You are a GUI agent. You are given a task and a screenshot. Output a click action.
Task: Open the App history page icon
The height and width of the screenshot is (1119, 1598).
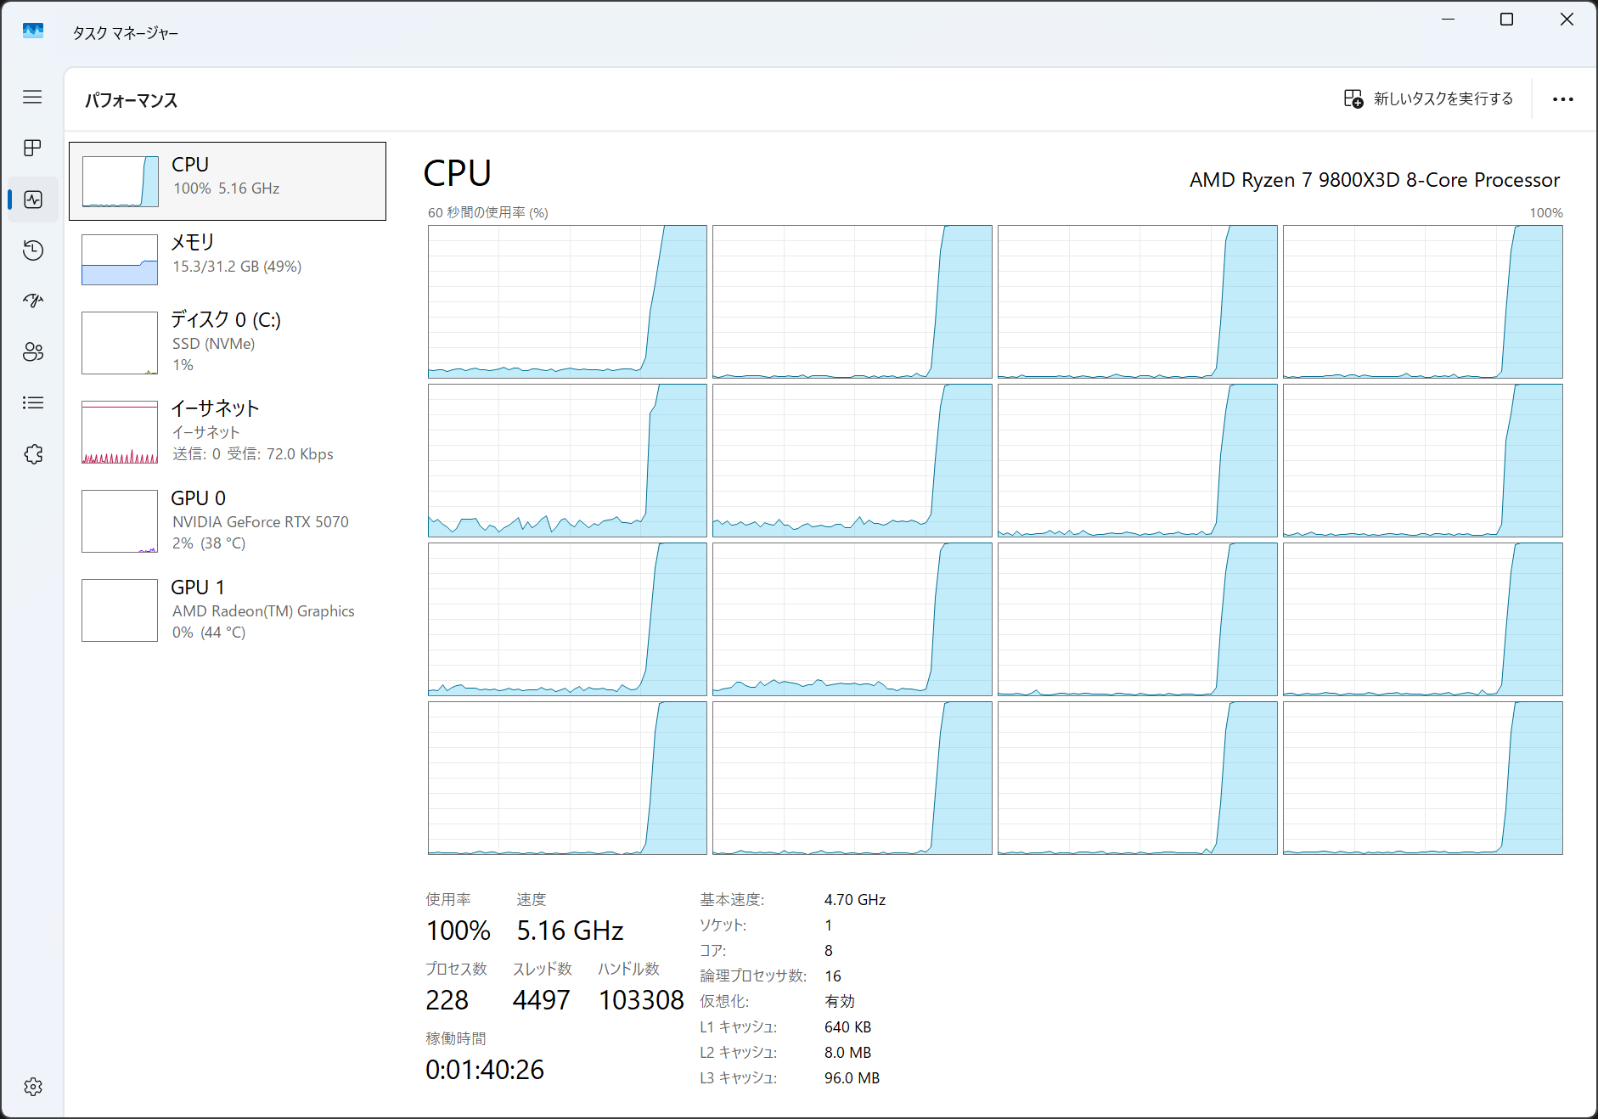pos(32,250)
